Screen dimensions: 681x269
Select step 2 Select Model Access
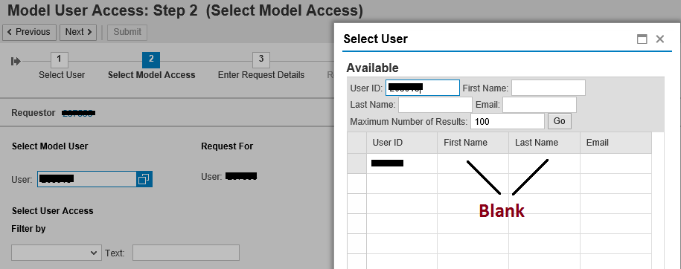(x=150, y=60)
